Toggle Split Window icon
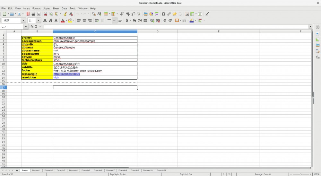The width and height of the screenshot is (321, 176). point(200,14)
